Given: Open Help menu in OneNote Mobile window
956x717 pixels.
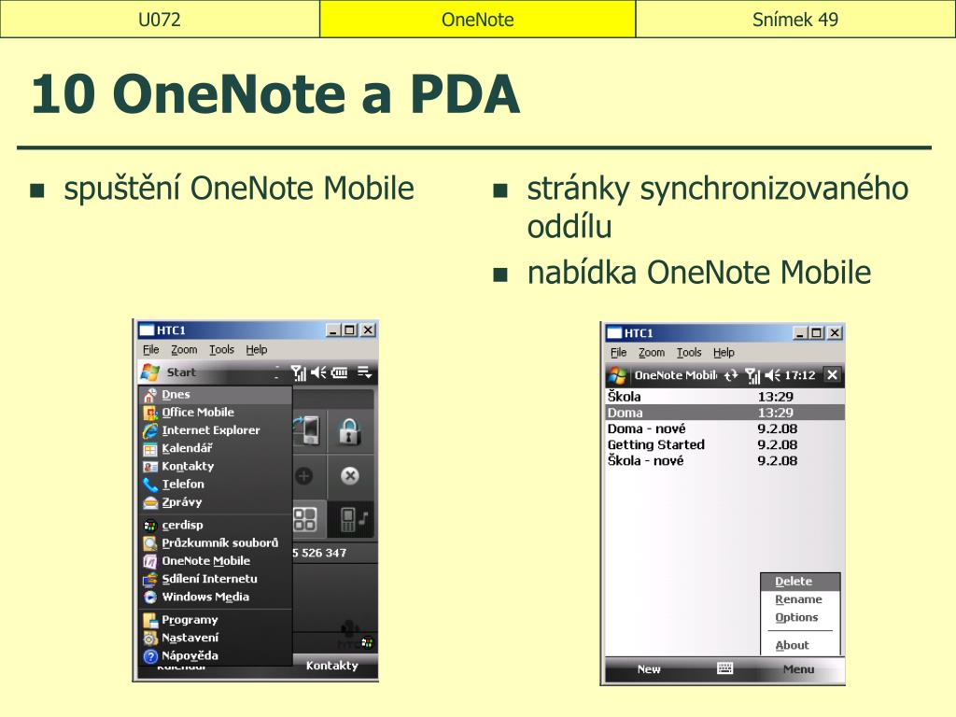Looking at the screenshot, I should pyautogui.click(x=724, y=352).
